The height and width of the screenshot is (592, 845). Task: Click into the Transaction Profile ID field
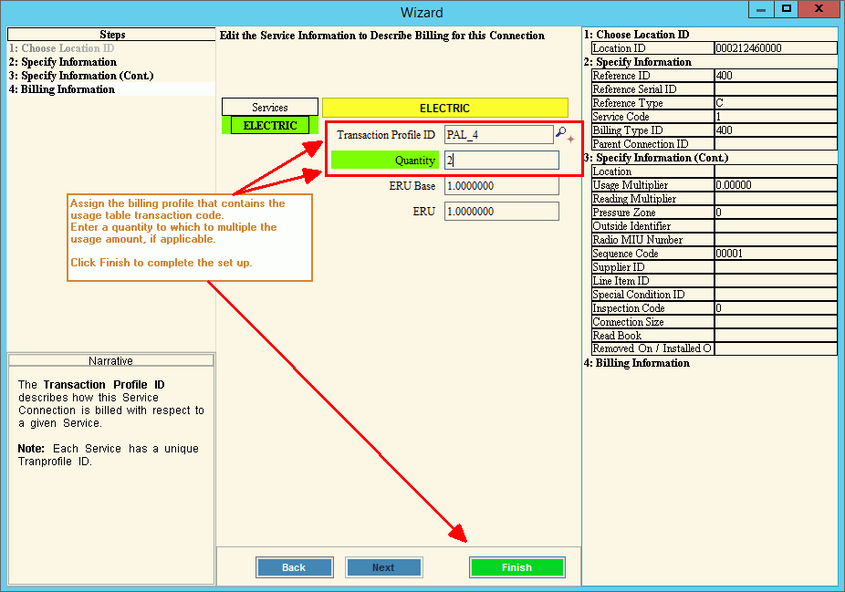(x=498, y=135)
